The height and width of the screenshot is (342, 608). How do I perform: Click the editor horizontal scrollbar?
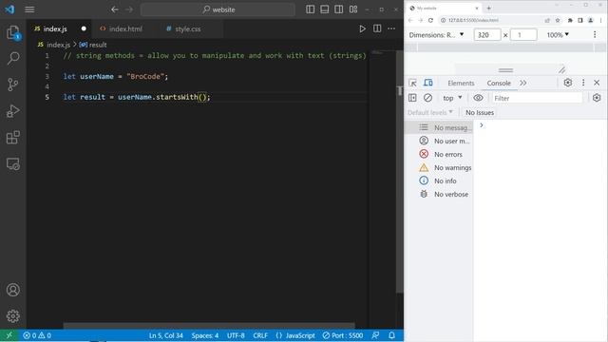pos(209,325)
